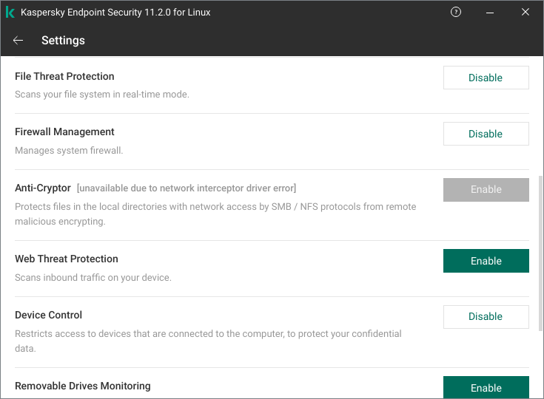Click the 'Protects files in the local directories' description
Screen dimensions: 544x399
coord(215,214)
